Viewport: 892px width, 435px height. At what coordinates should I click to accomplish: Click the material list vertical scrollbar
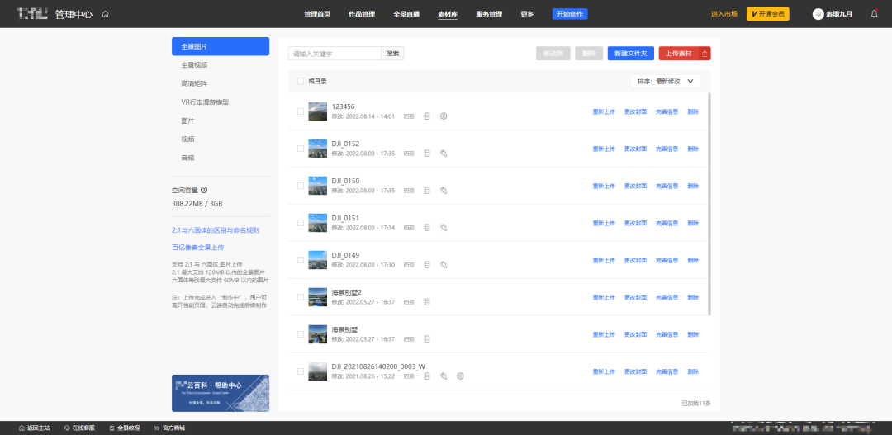[709, 204]
